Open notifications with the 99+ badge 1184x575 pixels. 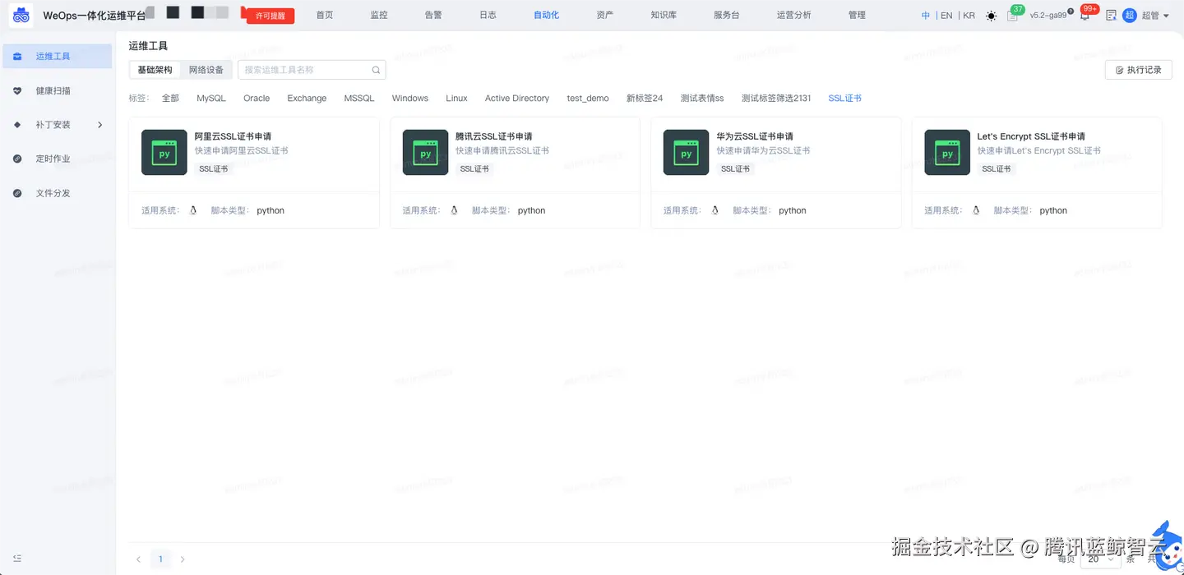coord(1085,15)
